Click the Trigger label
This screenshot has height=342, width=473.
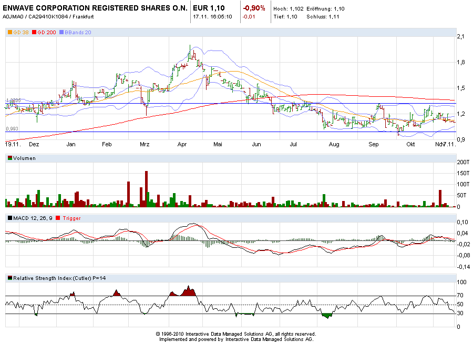tap(72, 218)
